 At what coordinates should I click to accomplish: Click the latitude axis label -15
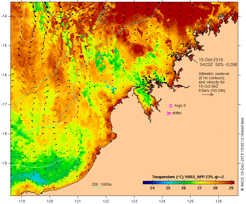(4, 46)
